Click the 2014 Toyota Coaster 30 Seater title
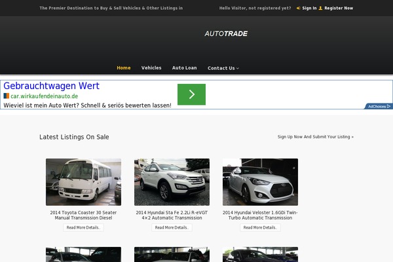This screenshot has width=393, height=262. [83, 215]
